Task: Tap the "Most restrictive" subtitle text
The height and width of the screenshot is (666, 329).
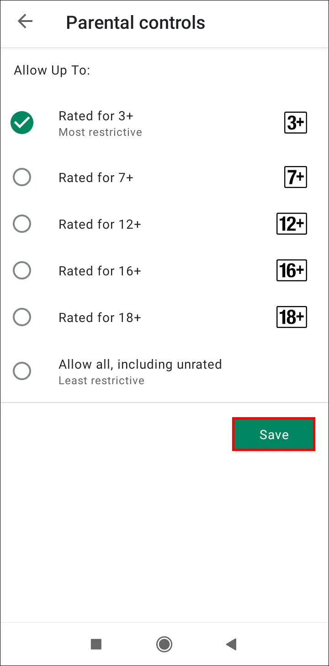Action: 100,132
